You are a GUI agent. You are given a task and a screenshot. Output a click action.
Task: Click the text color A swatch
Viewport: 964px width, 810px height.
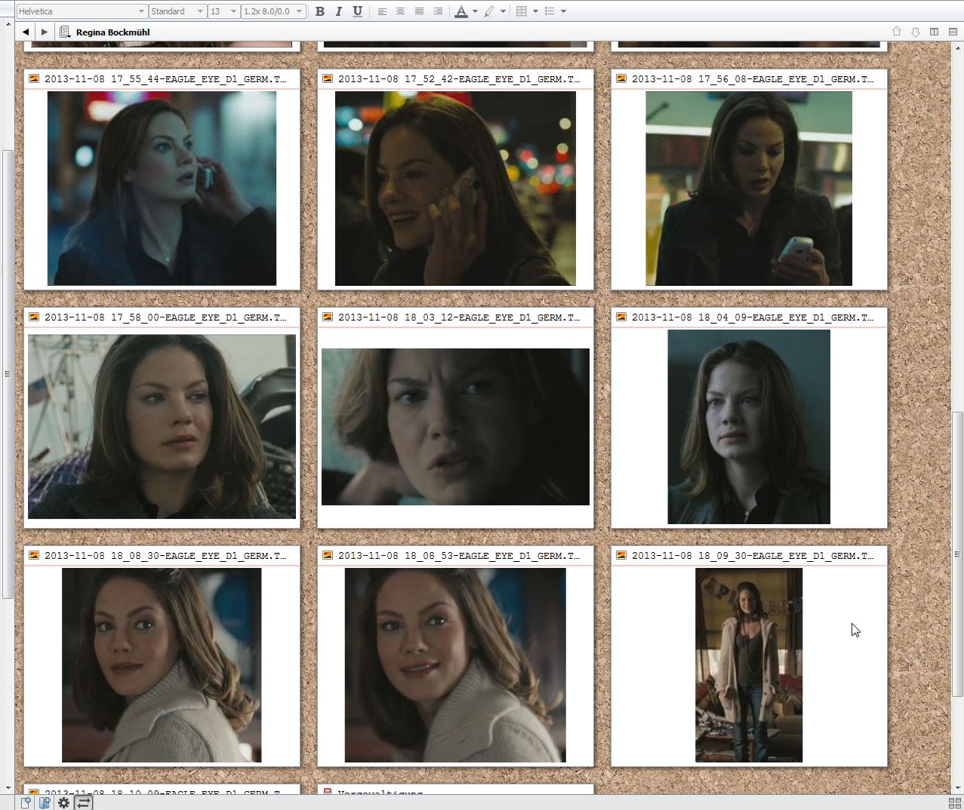point(460,11)
